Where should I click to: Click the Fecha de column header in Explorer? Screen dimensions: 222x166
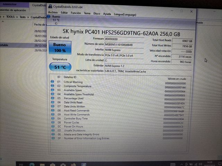pyautogui.click(x=40, y=25)
